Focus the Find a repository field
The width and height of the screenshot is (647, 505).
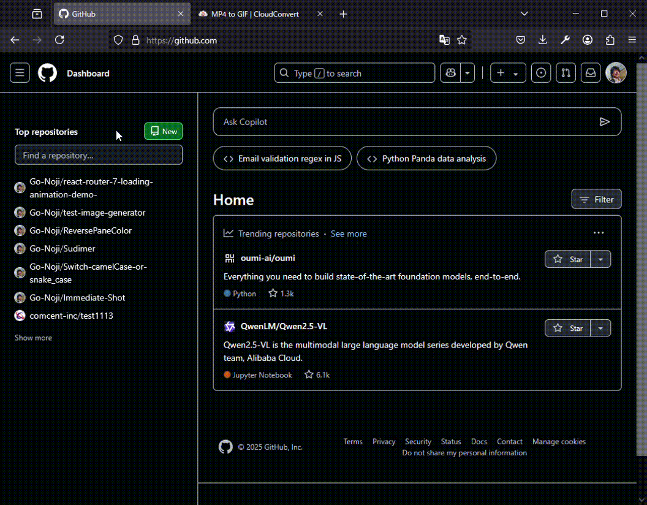point(99,154)
